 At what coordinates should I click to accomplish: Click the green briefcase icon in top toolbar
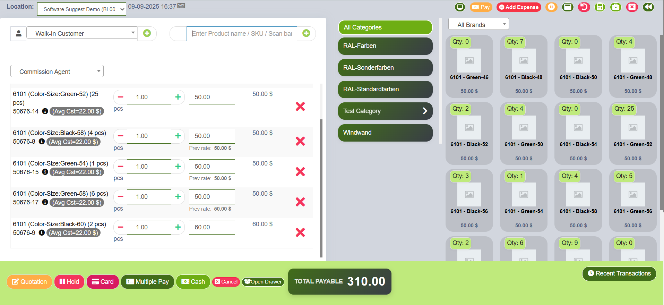click(x=616, y=7)
